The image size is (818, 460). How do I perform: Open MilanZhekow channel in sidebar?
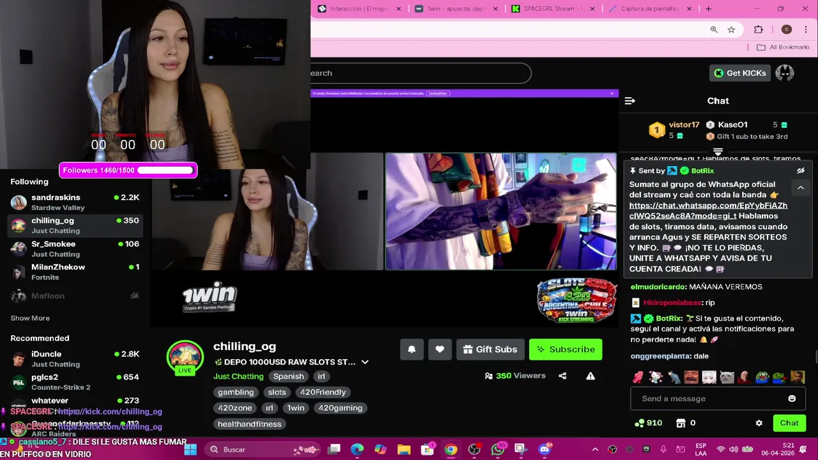click(x=75, y=272)
